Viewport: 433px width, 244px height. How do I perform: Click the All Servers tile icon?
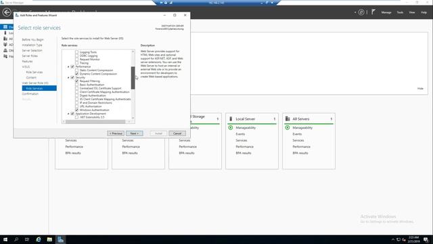click(x=288, y=119)
